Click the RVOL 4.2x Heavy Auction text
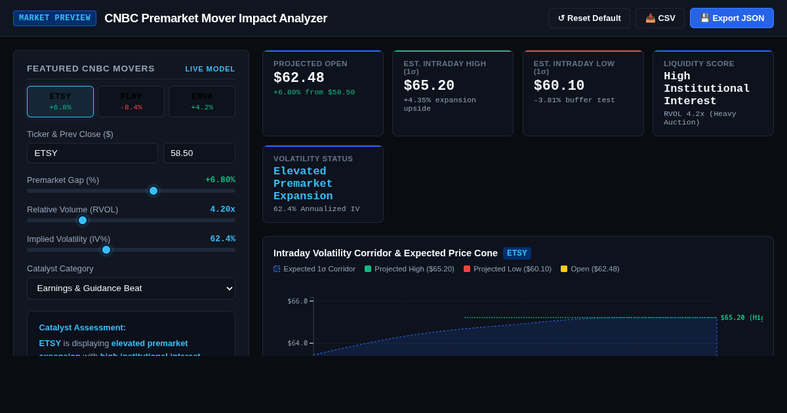Image resolution: width=787 pixels, height=413 pixels. 700,118
